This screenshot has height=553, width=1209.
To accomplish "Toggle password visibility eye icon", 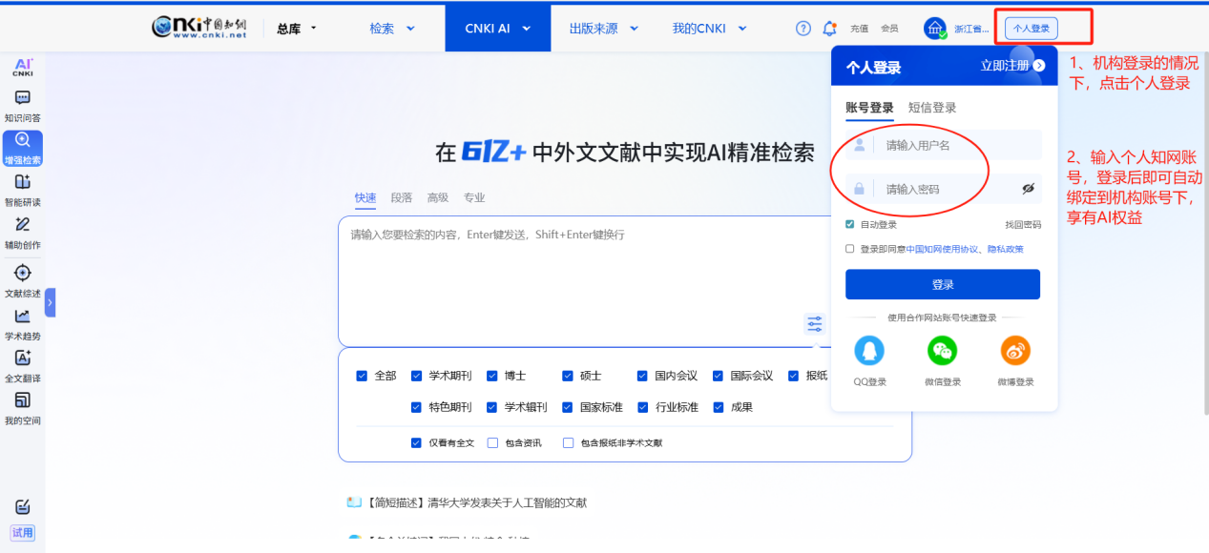I will point(1028,189).
